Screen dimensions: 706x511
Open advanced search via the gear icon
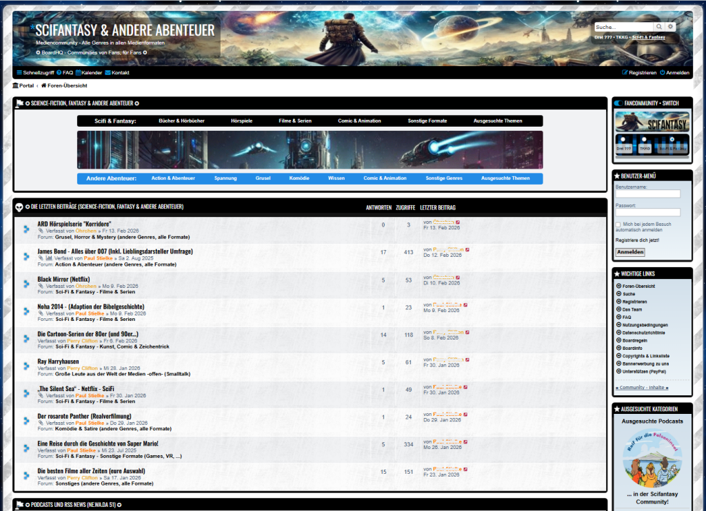pyautogui.click(x=670, y=27)
